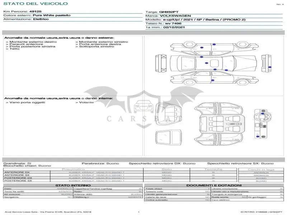Click the 'STATO INTERNO' section header
The image size is (287, 215).
pos(73,185)
